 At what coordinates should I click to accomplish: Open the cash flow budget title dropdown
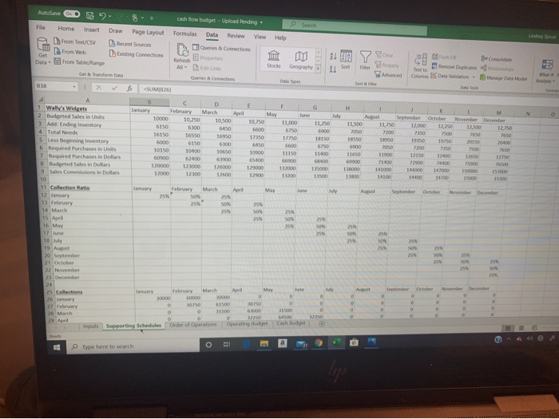pos(261,22)
